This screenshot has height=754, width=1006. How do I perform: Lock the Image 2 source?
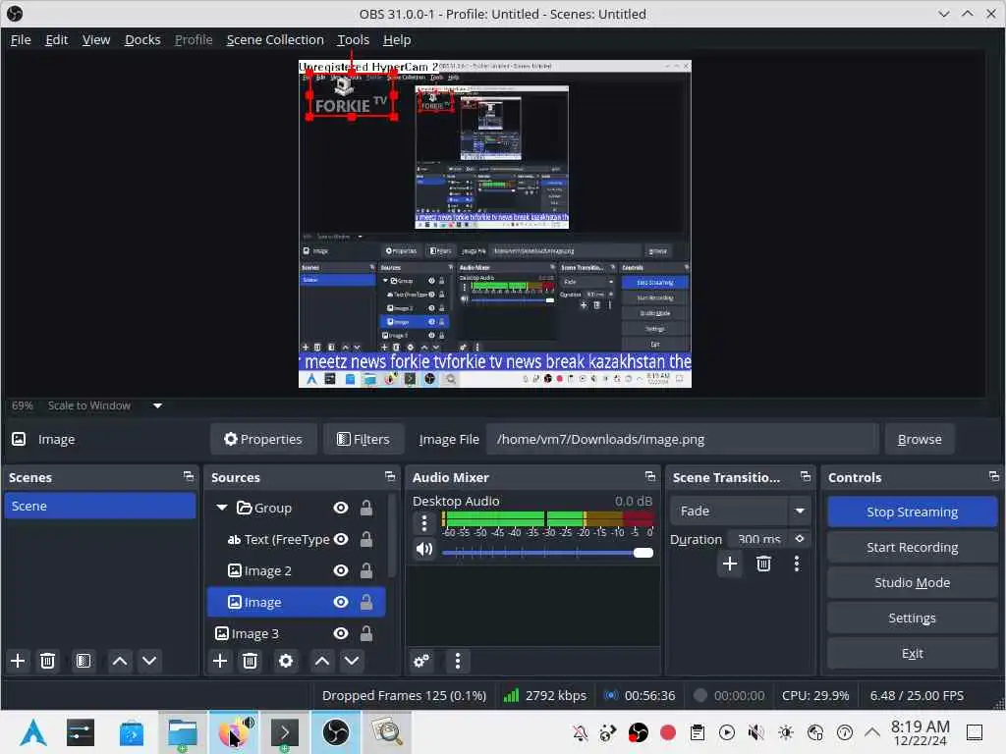pos(366,570)
